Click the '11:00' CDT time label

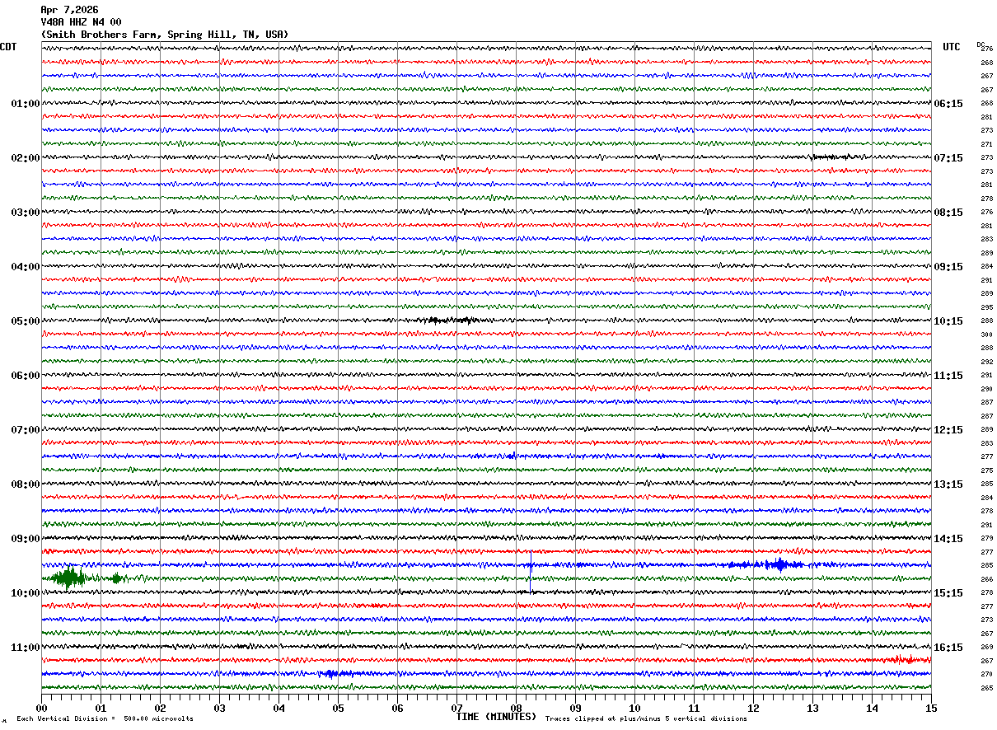(25, 648)
